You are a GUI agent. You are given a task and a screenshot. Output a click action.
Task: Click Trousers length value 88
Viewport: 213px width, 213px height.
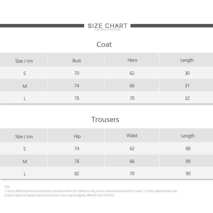point(188,149)
